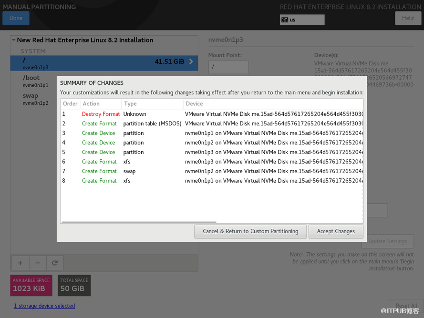This screenshot has width=424, height=318.
Task: Select row 3 Create Device action
Action: pyautogui.click(x=98, y=133)
